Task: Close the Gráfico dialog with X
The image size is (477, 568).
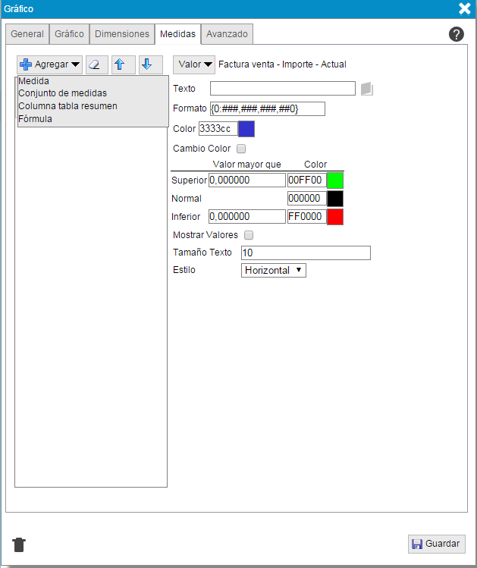Action: point(465,9)
